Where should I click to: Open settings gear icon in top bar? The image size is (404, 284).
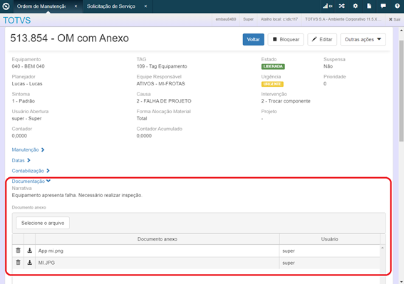(356, 6)
